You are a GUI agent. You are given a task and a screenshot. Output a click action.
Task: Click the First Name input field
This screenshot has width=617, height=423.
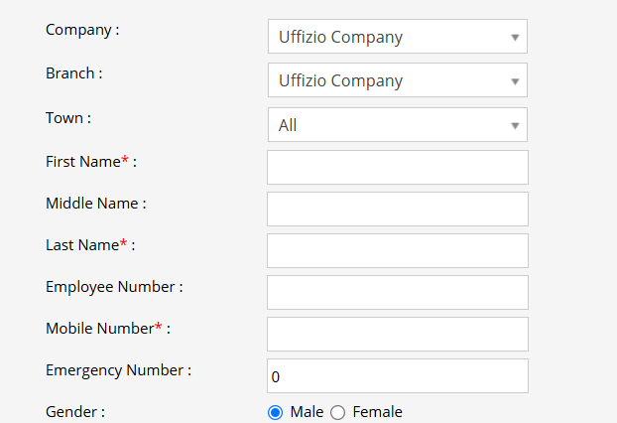click(397, 167)
